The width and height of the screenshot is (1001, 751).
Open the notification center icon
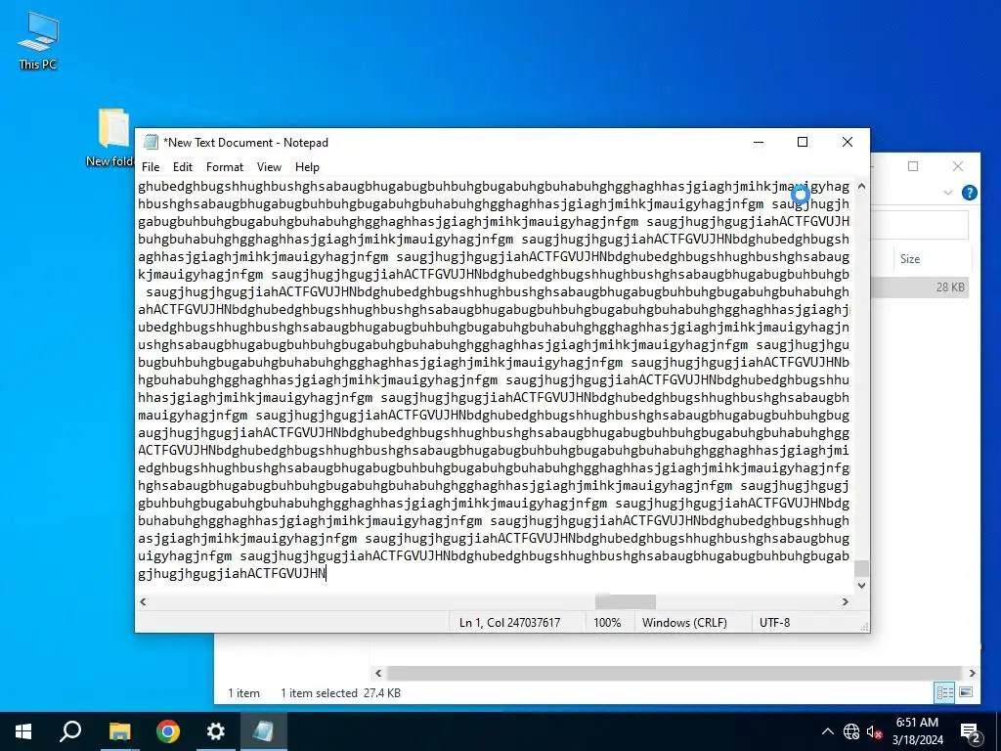click(x=970, y=731)
